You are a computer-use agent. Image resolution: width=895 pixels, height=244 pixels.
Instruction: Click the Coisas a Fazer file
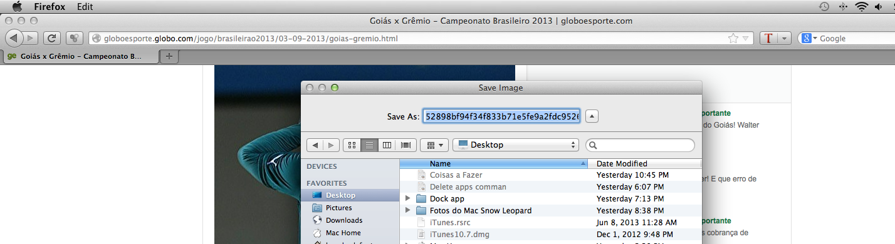456,175
